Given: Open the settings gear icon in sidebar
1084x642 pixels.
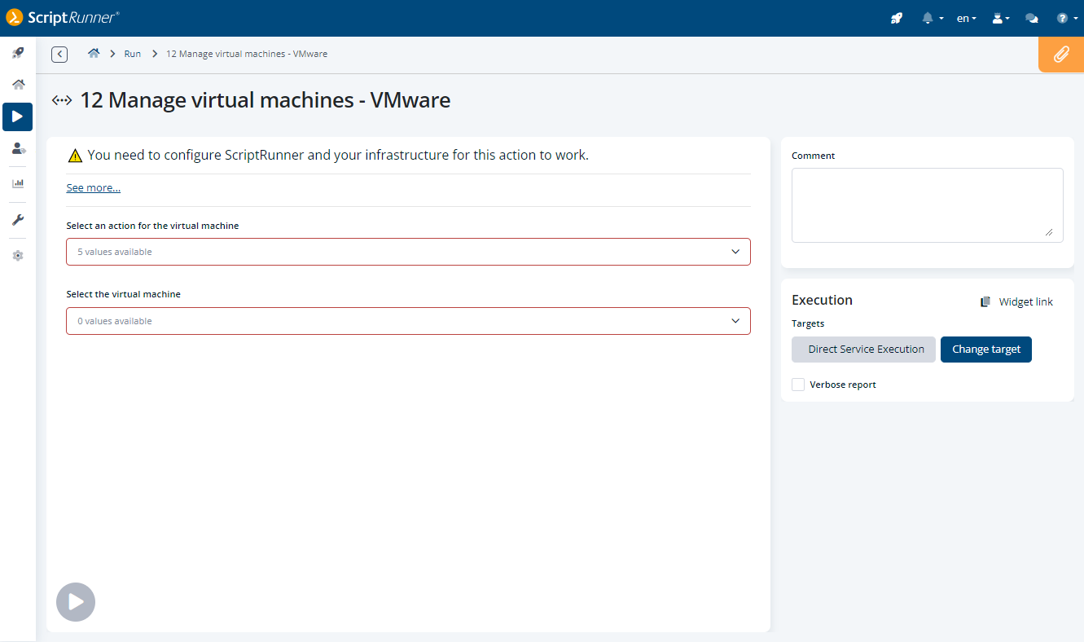Looking at the screenshot, I should 18,256.
